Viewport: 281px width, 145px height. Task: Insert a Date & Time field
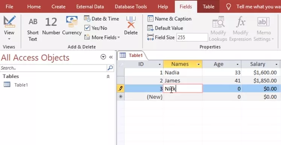[x=102, y=19]
